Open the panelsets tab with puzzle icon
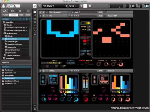150x112 pixels. point(20,11)
